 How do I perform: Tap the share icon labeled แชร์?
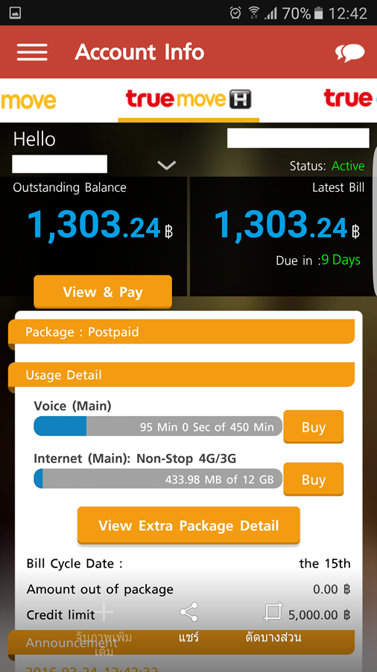click(188, 612)
